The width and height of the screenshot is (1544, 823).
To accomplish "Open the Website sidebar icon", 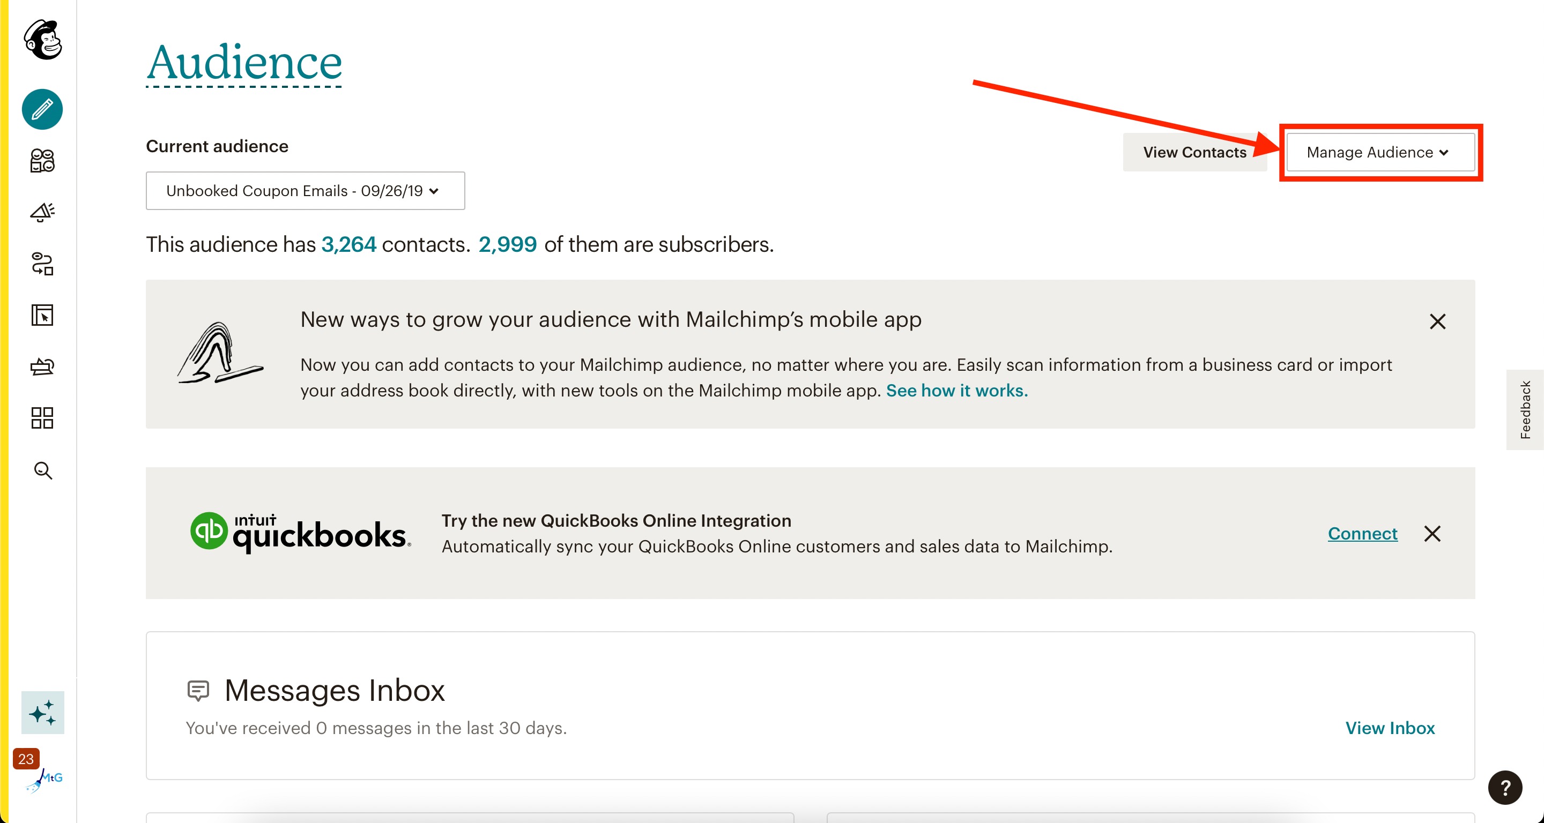I will 42,315.
